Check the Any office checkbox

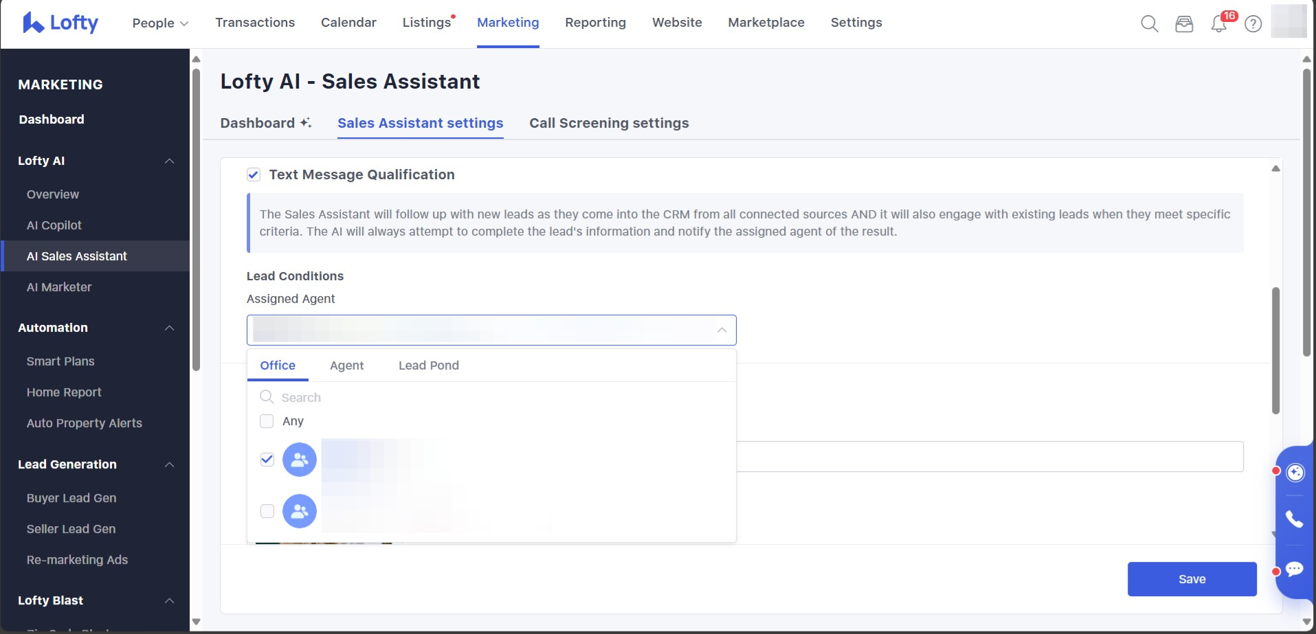click(x=267, y=421)
